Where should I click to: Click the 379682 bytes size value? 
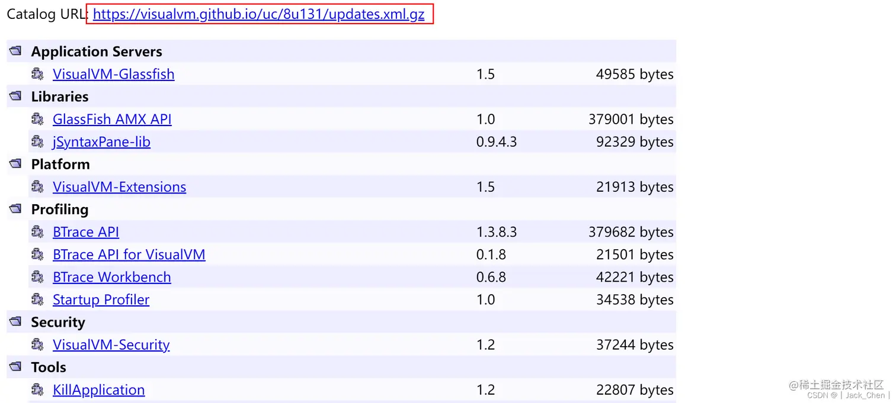coord(631,232)
